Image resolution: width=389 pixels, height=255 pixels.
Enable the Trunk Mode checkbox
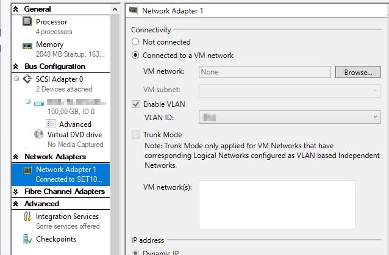point(136,135)
